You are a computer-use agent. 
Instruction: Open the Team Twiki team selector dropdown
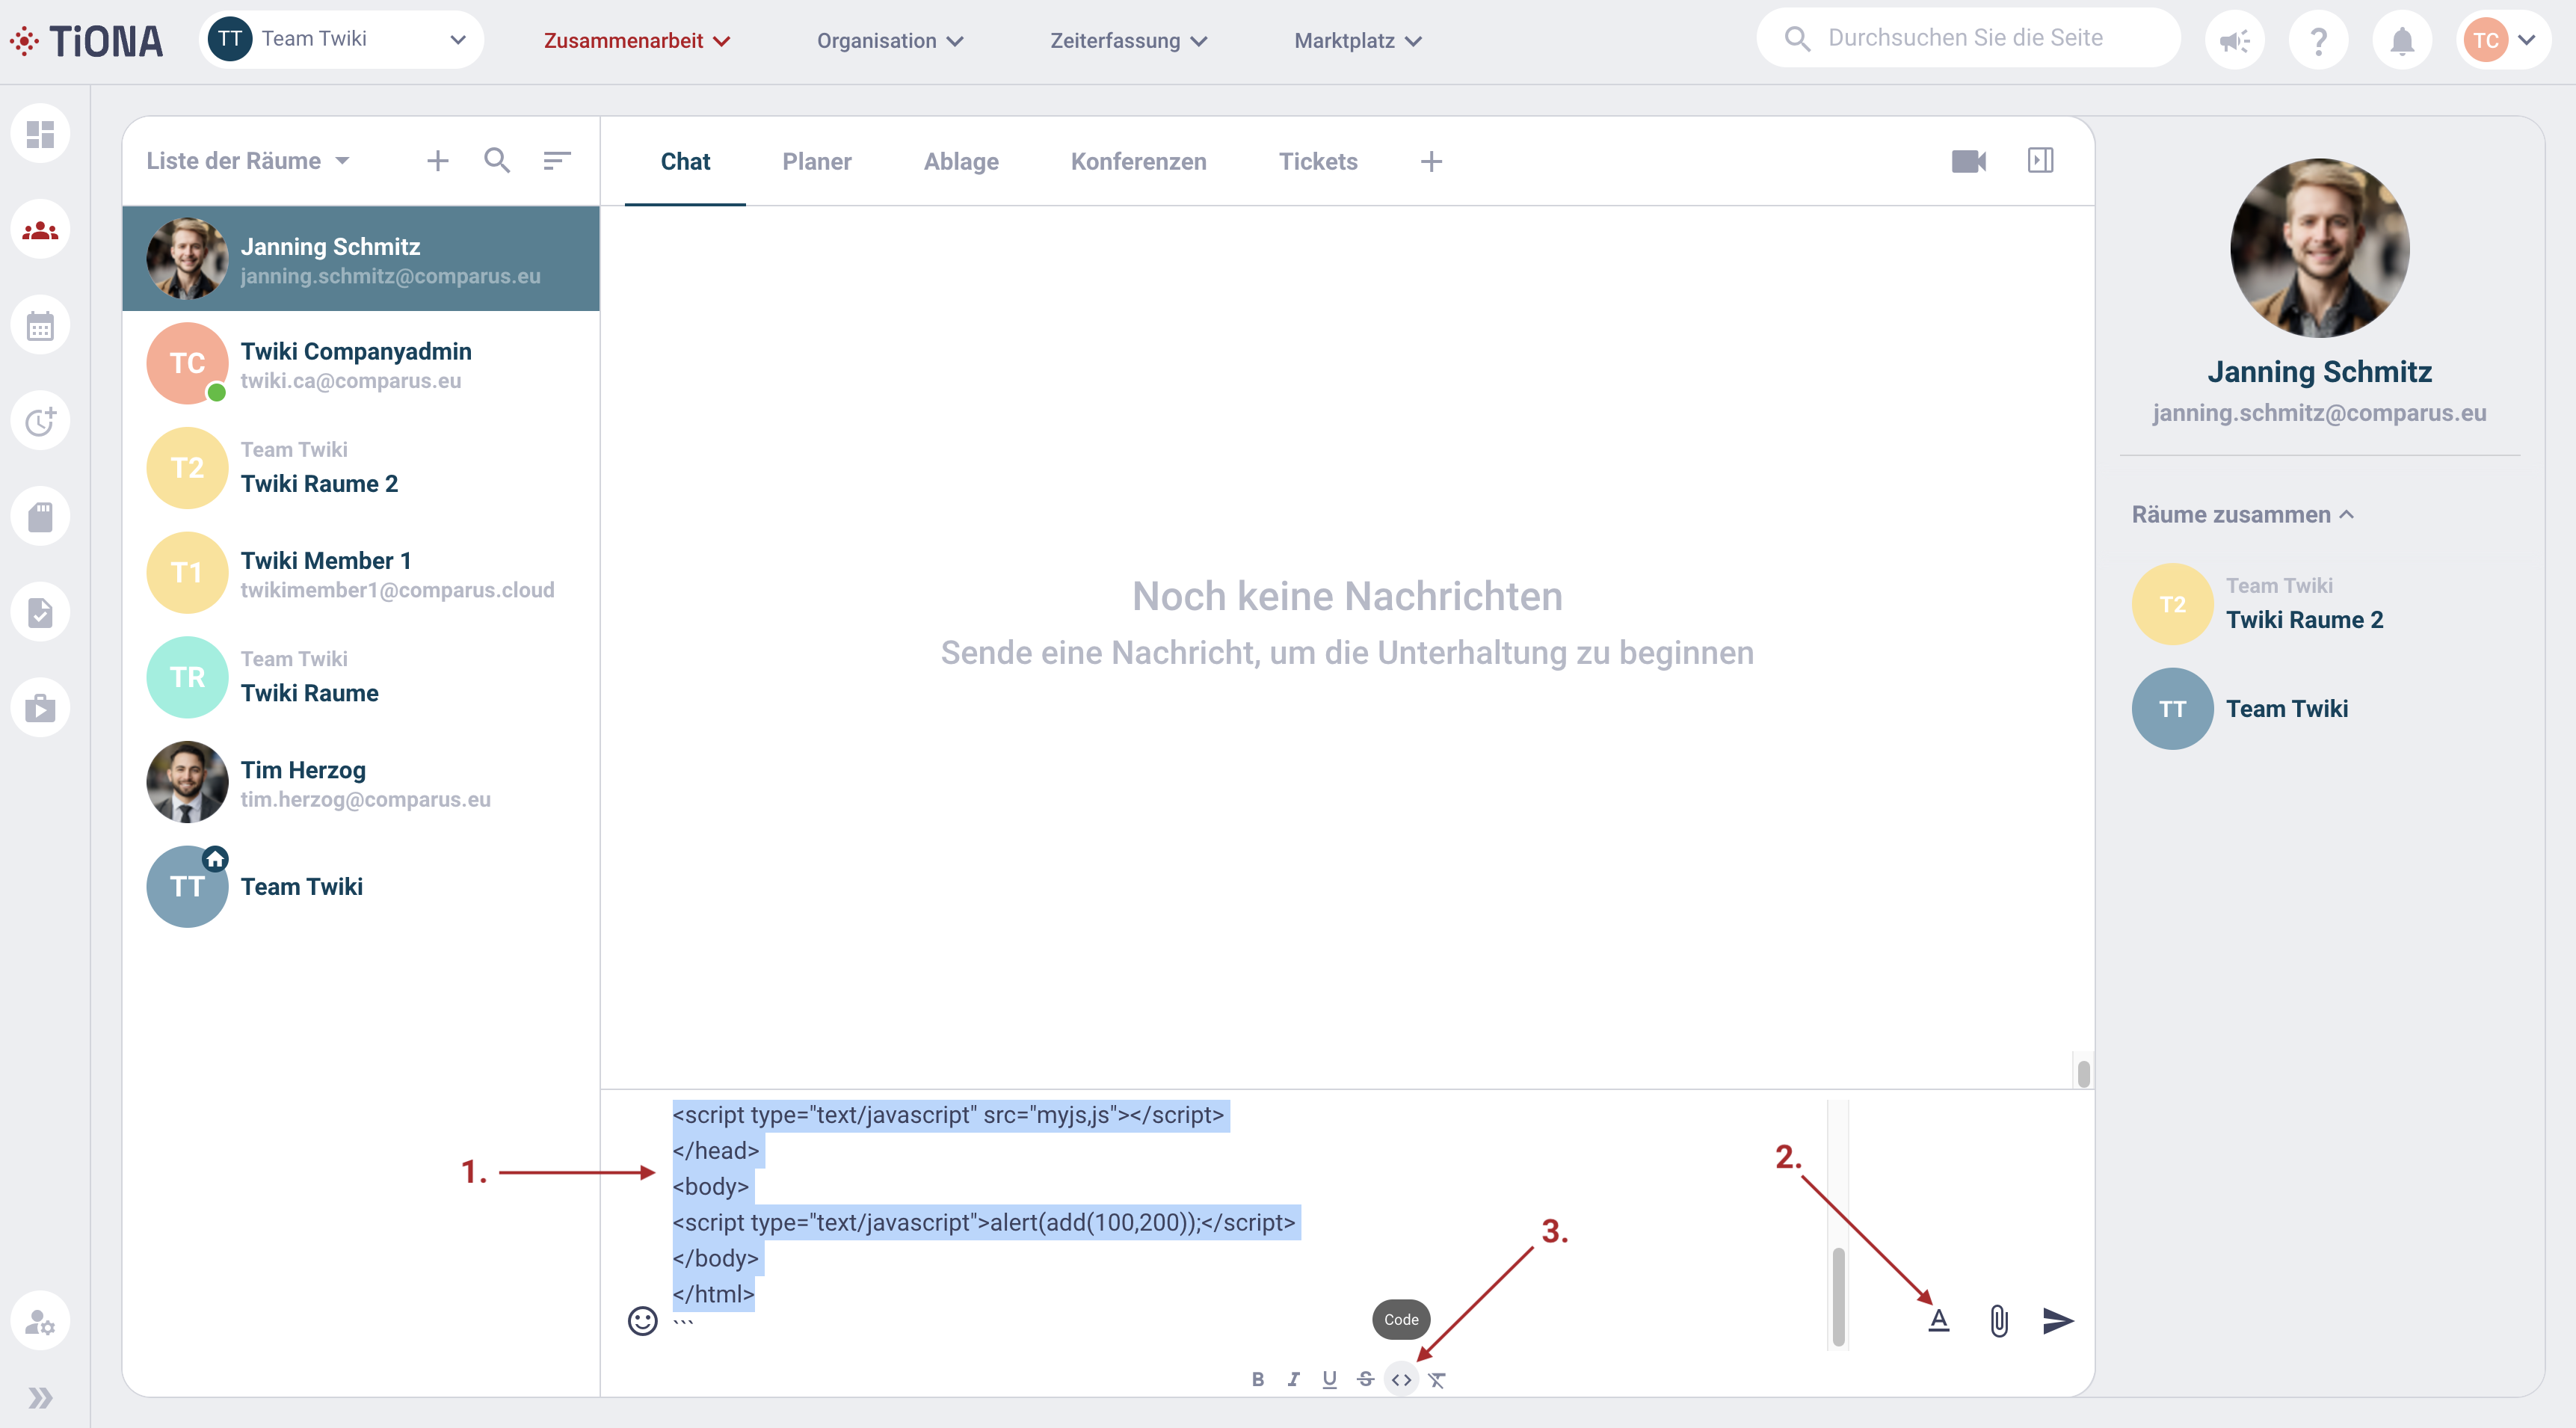[340, 39]
